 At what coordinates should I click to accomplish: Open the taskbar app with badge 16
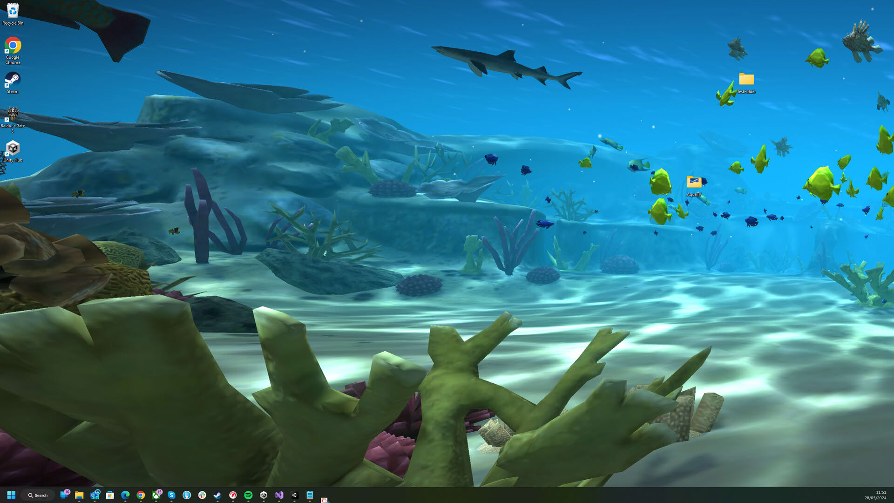[x=64, y=495]
